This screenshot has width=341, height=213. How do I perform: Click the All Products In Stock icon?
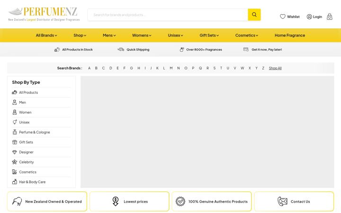tap(57, 50)
